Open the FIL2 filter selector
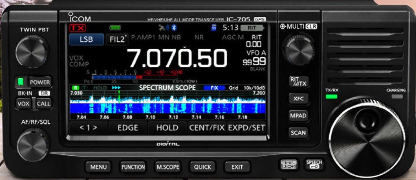The height and width of the screenshot is (180, 416). click(117, 40)
